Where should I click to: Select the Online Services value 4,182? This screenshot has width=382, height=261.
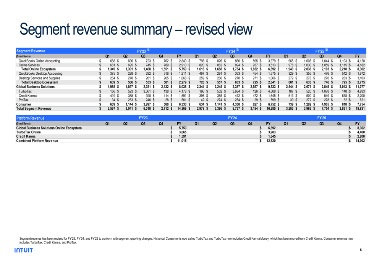361,65
